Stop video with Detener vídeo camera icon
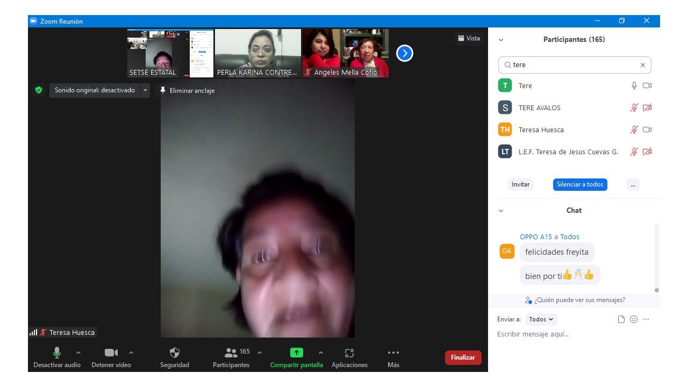 (111, 353)
